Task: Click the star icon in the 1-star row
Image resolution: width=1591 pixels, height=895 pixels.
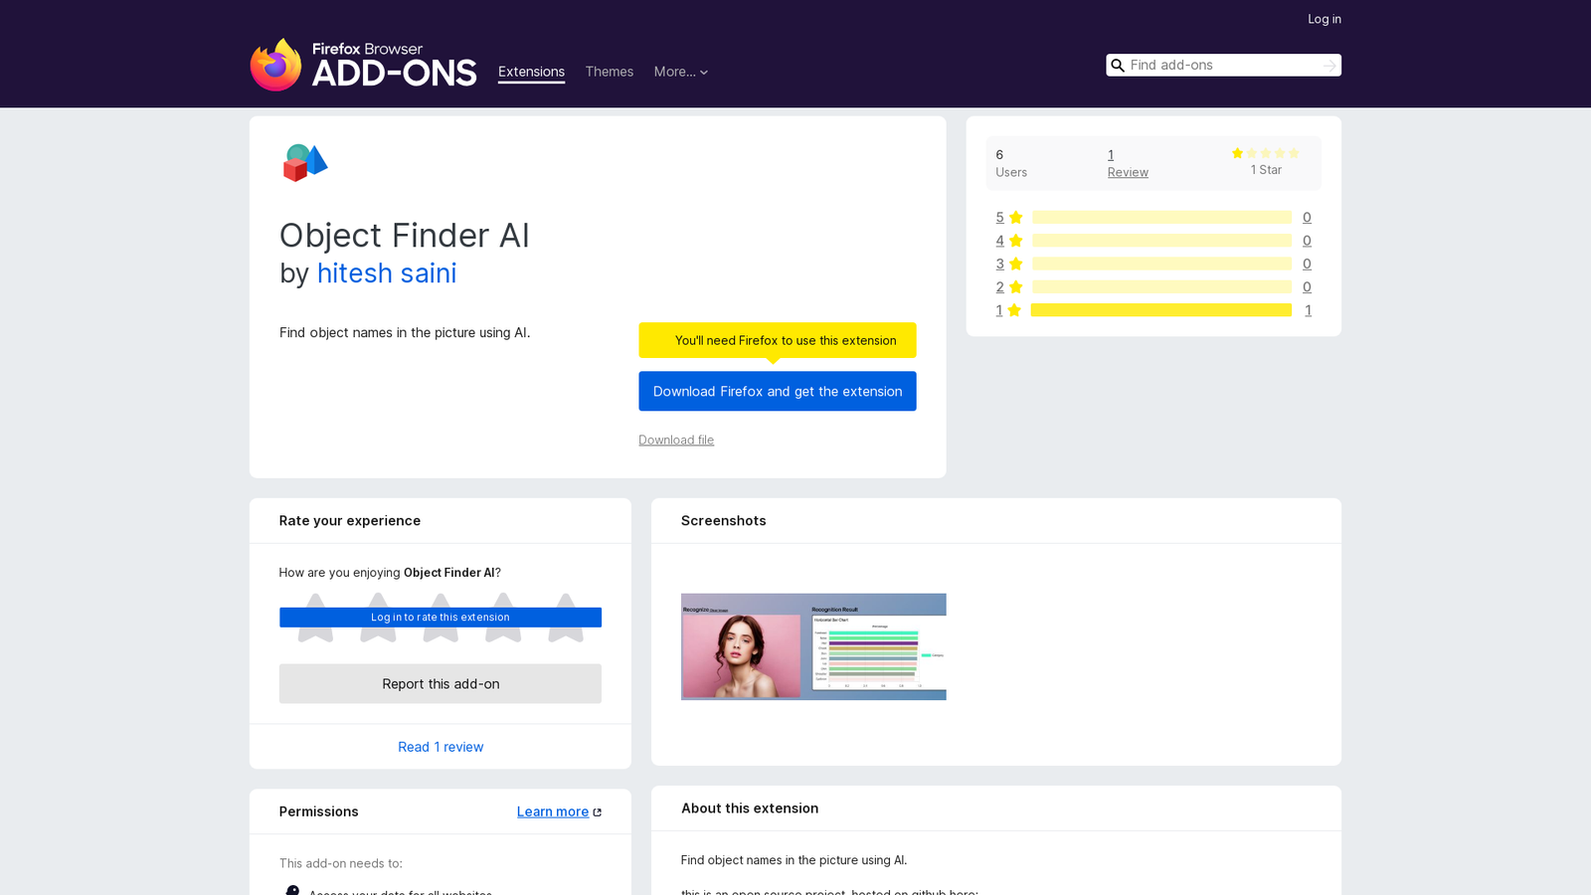Action: click(x=1014, y=310)
